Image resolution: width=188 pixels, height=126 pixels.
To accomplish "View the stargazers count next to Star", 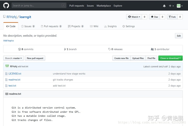I will click(162, 17).
